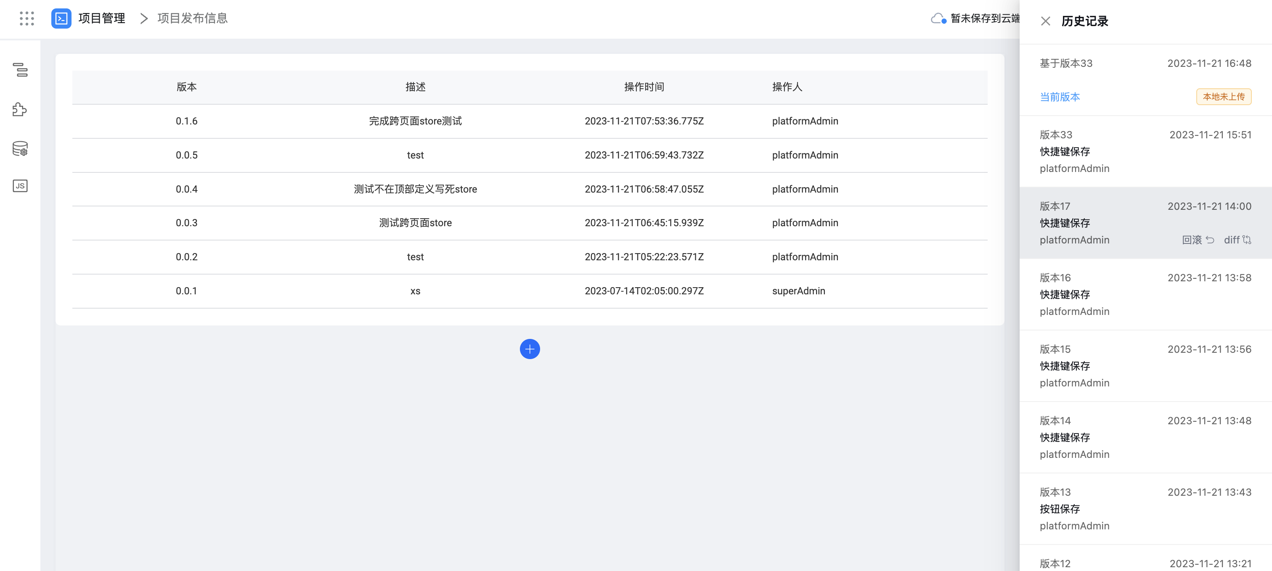Select history entry 版本14
This screenshot has height=571, width=1272.
point(1145,438)
